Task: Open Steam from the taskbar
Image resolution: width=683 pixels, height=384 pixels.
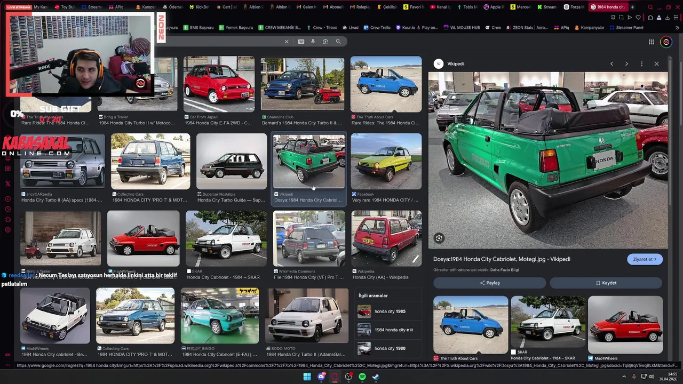Action: [x=376, y=377]
